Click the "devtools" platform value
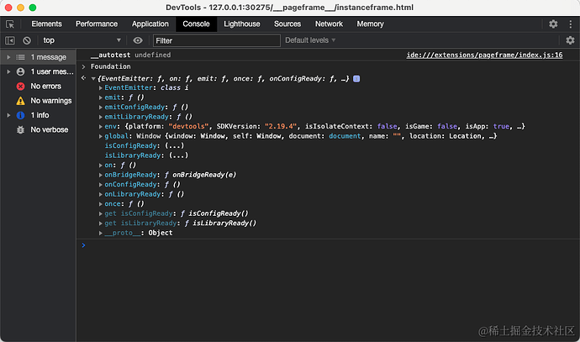The width and height of the screenshot is (580, 342). pyautogui.click(x=188, y=126)
